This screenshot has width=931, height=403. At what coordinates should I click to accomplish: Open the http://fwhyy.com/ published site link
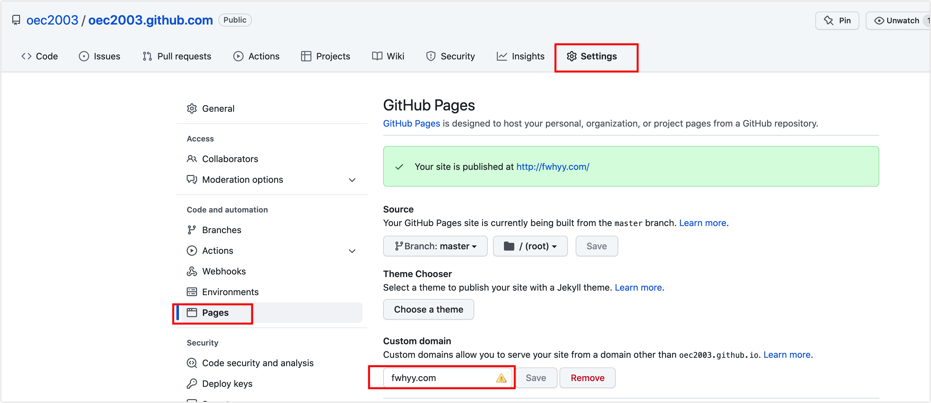coord(553,167)
